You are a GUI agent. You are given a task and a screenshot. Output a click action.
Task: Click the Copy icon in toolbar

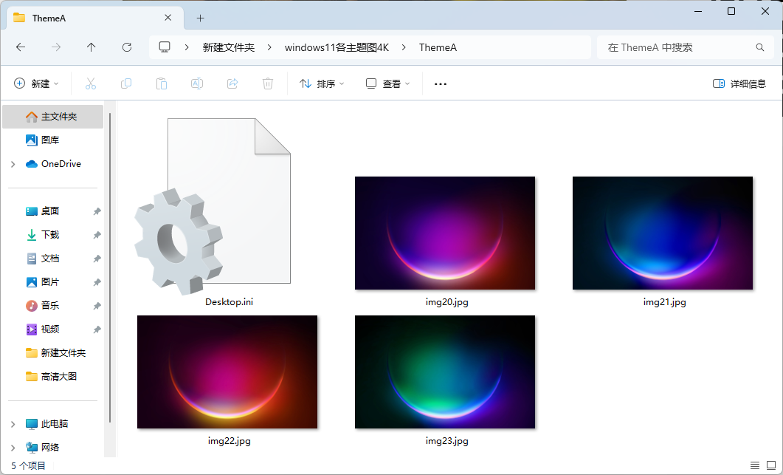(126, 83)
